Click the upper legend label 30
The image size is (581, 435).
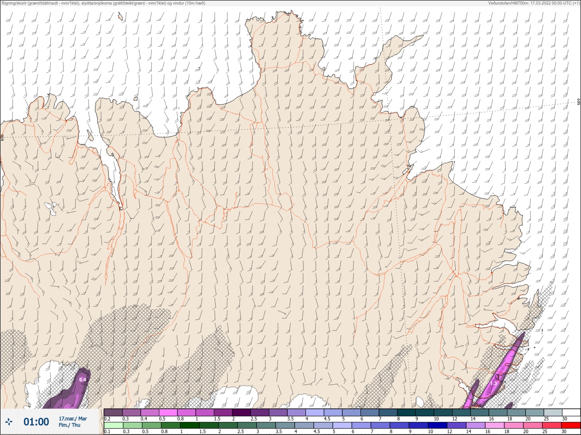coord(565,419)
